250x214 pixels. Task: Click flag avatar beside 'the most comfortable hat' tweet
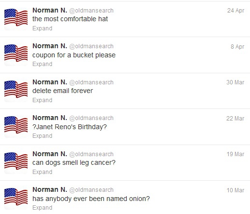click(16, 19)
